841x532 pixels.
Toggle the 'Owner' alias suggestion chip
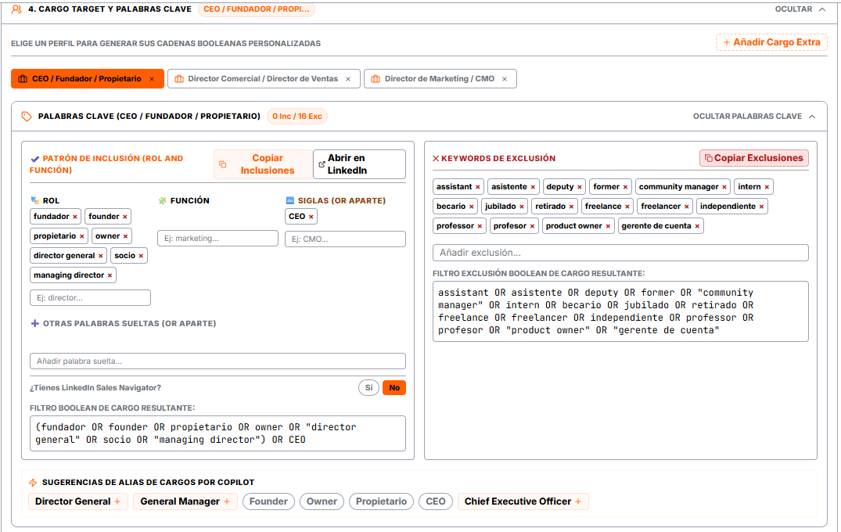point(322,501)
